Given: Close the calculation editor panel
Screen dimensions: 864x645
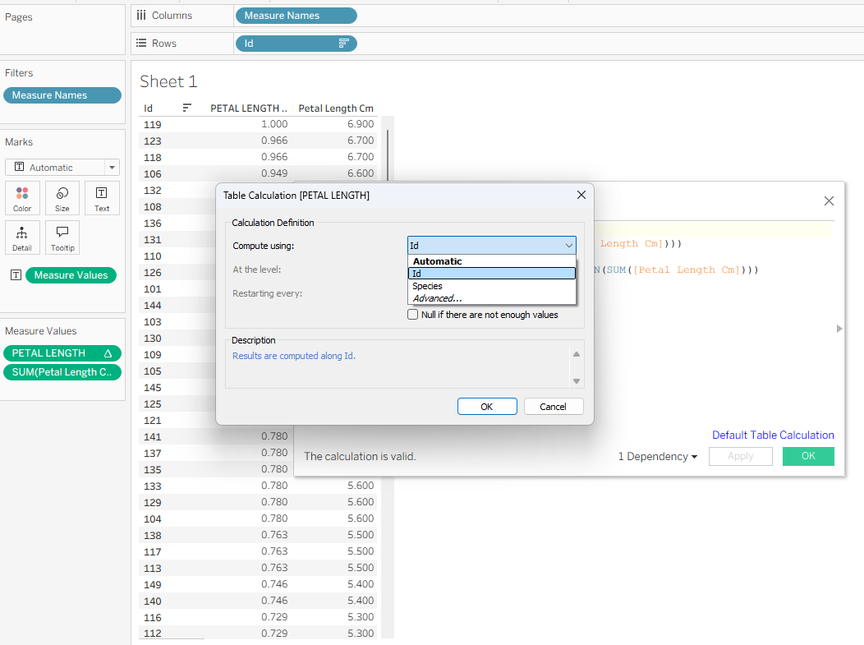Looking at the screenshot, I should tap(829, 201).
